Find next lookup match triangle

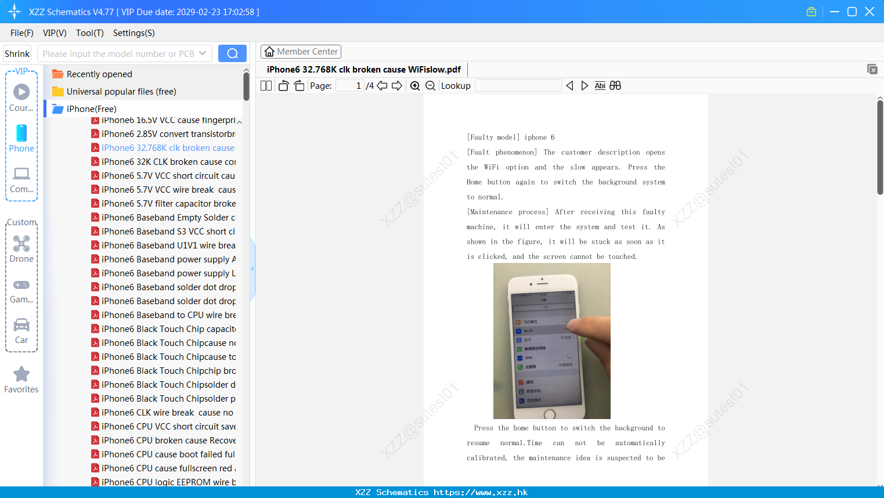point(584,86)
